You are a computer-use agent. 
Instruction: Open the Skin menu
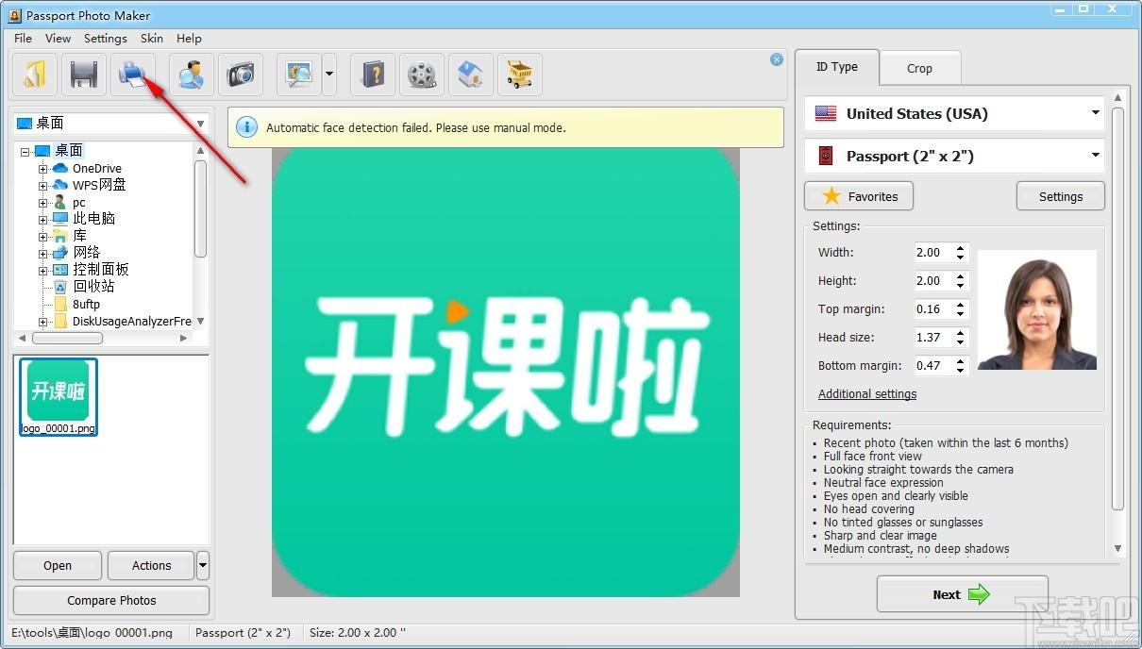pyautogui.click(x=152, y=39)
